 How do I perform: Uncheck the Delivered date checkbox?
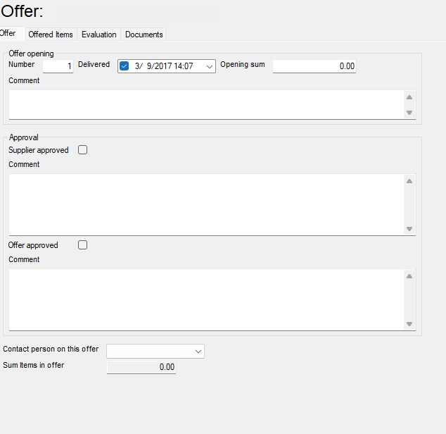point(125,66)
